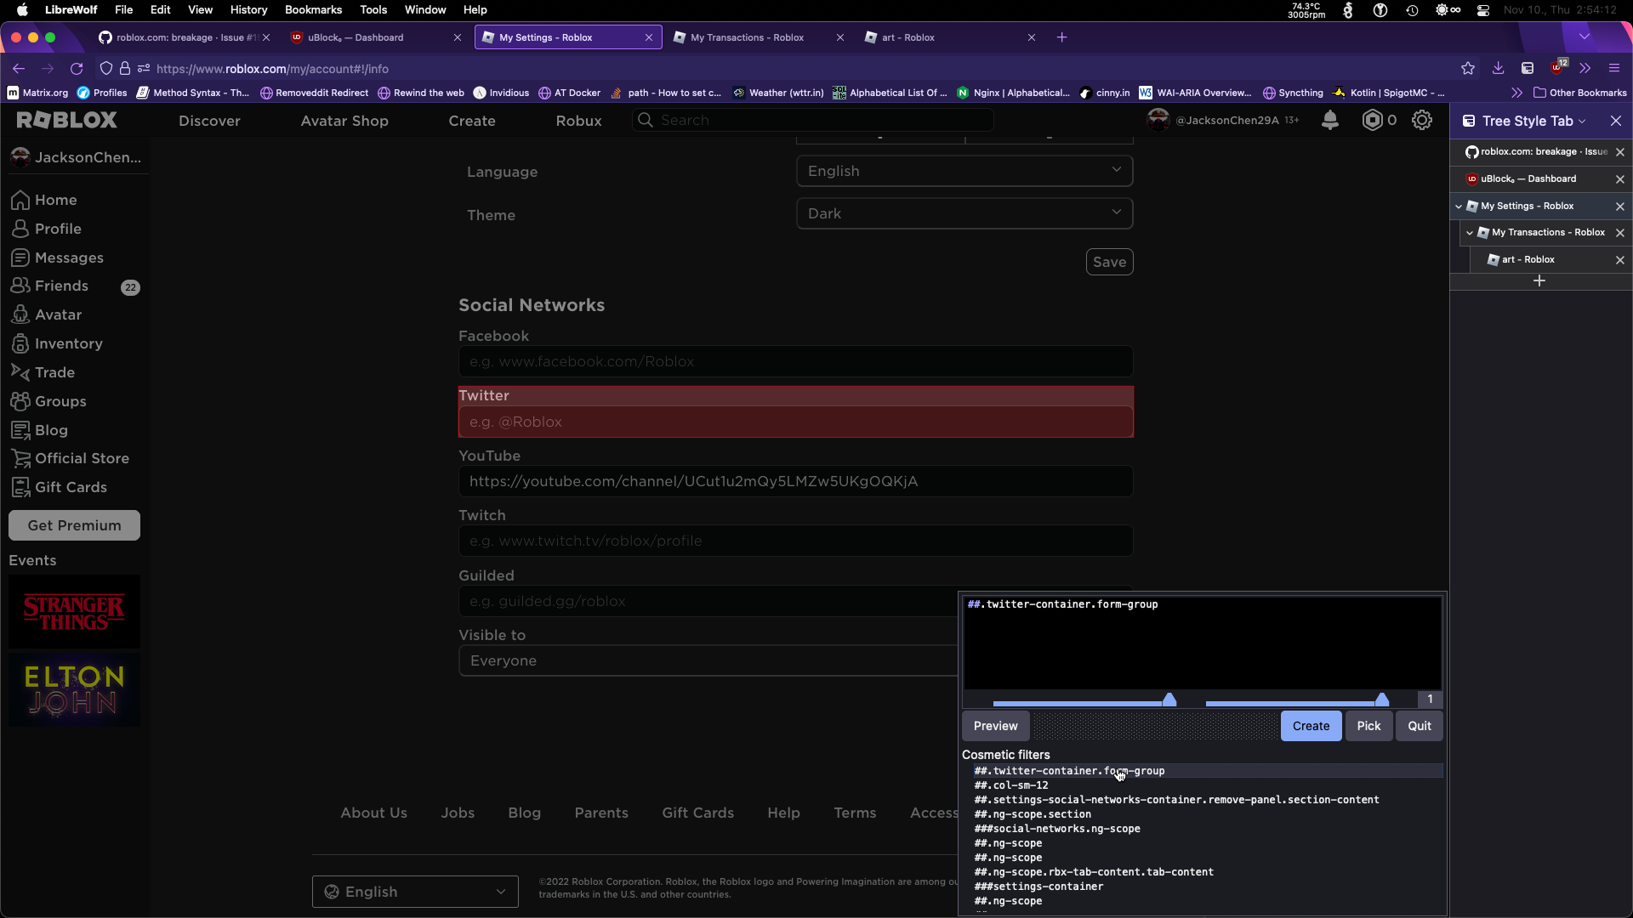Open the Roblox settings gear menu
1633x918 pixels.
click(x=1422, y=120)
